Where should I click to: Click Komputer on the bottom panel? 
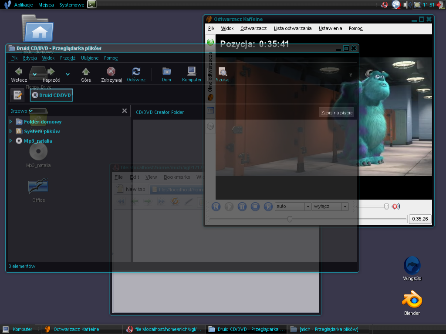[x=17, y=329]
